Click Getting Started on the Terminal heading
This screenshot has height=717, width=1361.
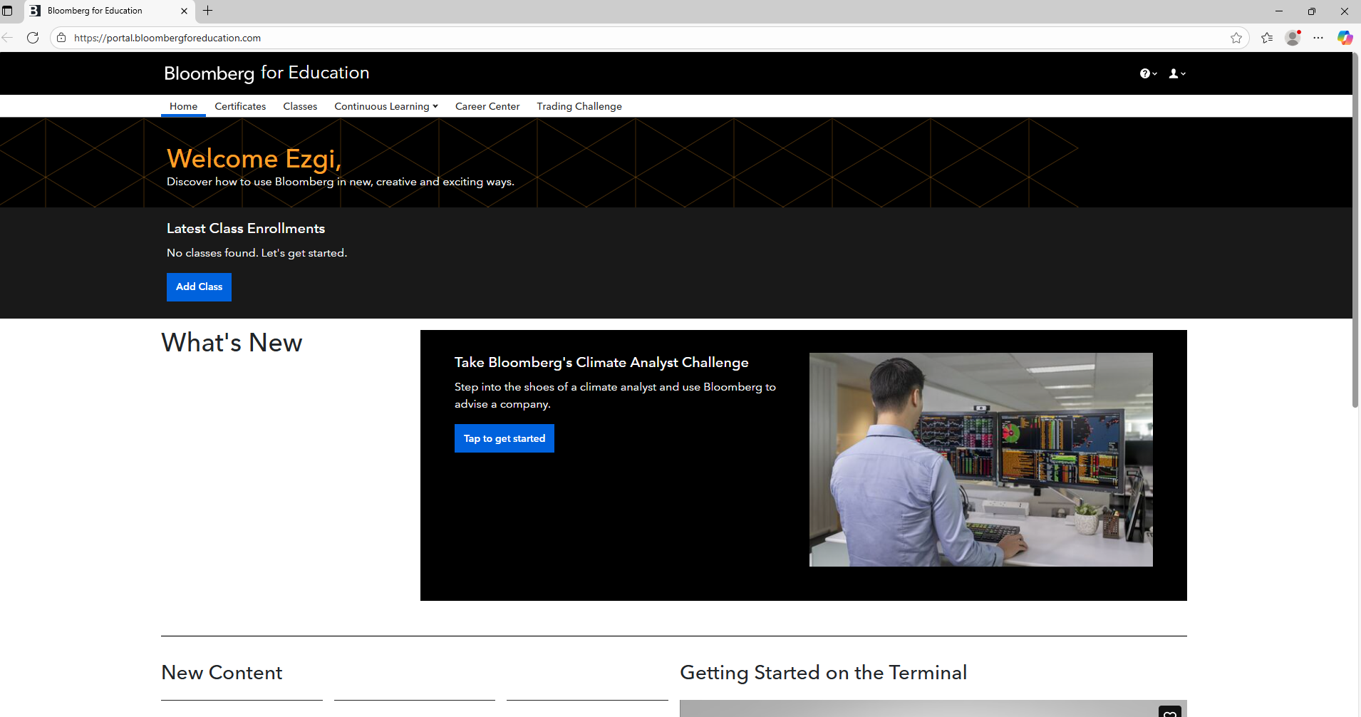coord(823,673)
